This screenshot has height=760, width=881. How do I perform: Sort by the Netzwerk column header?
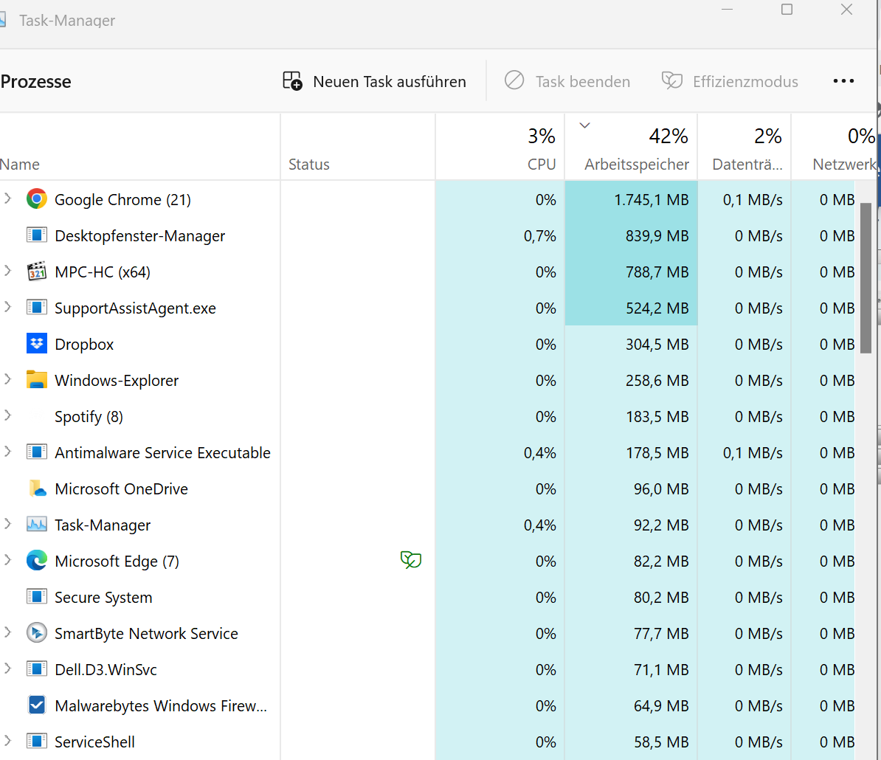835,147
